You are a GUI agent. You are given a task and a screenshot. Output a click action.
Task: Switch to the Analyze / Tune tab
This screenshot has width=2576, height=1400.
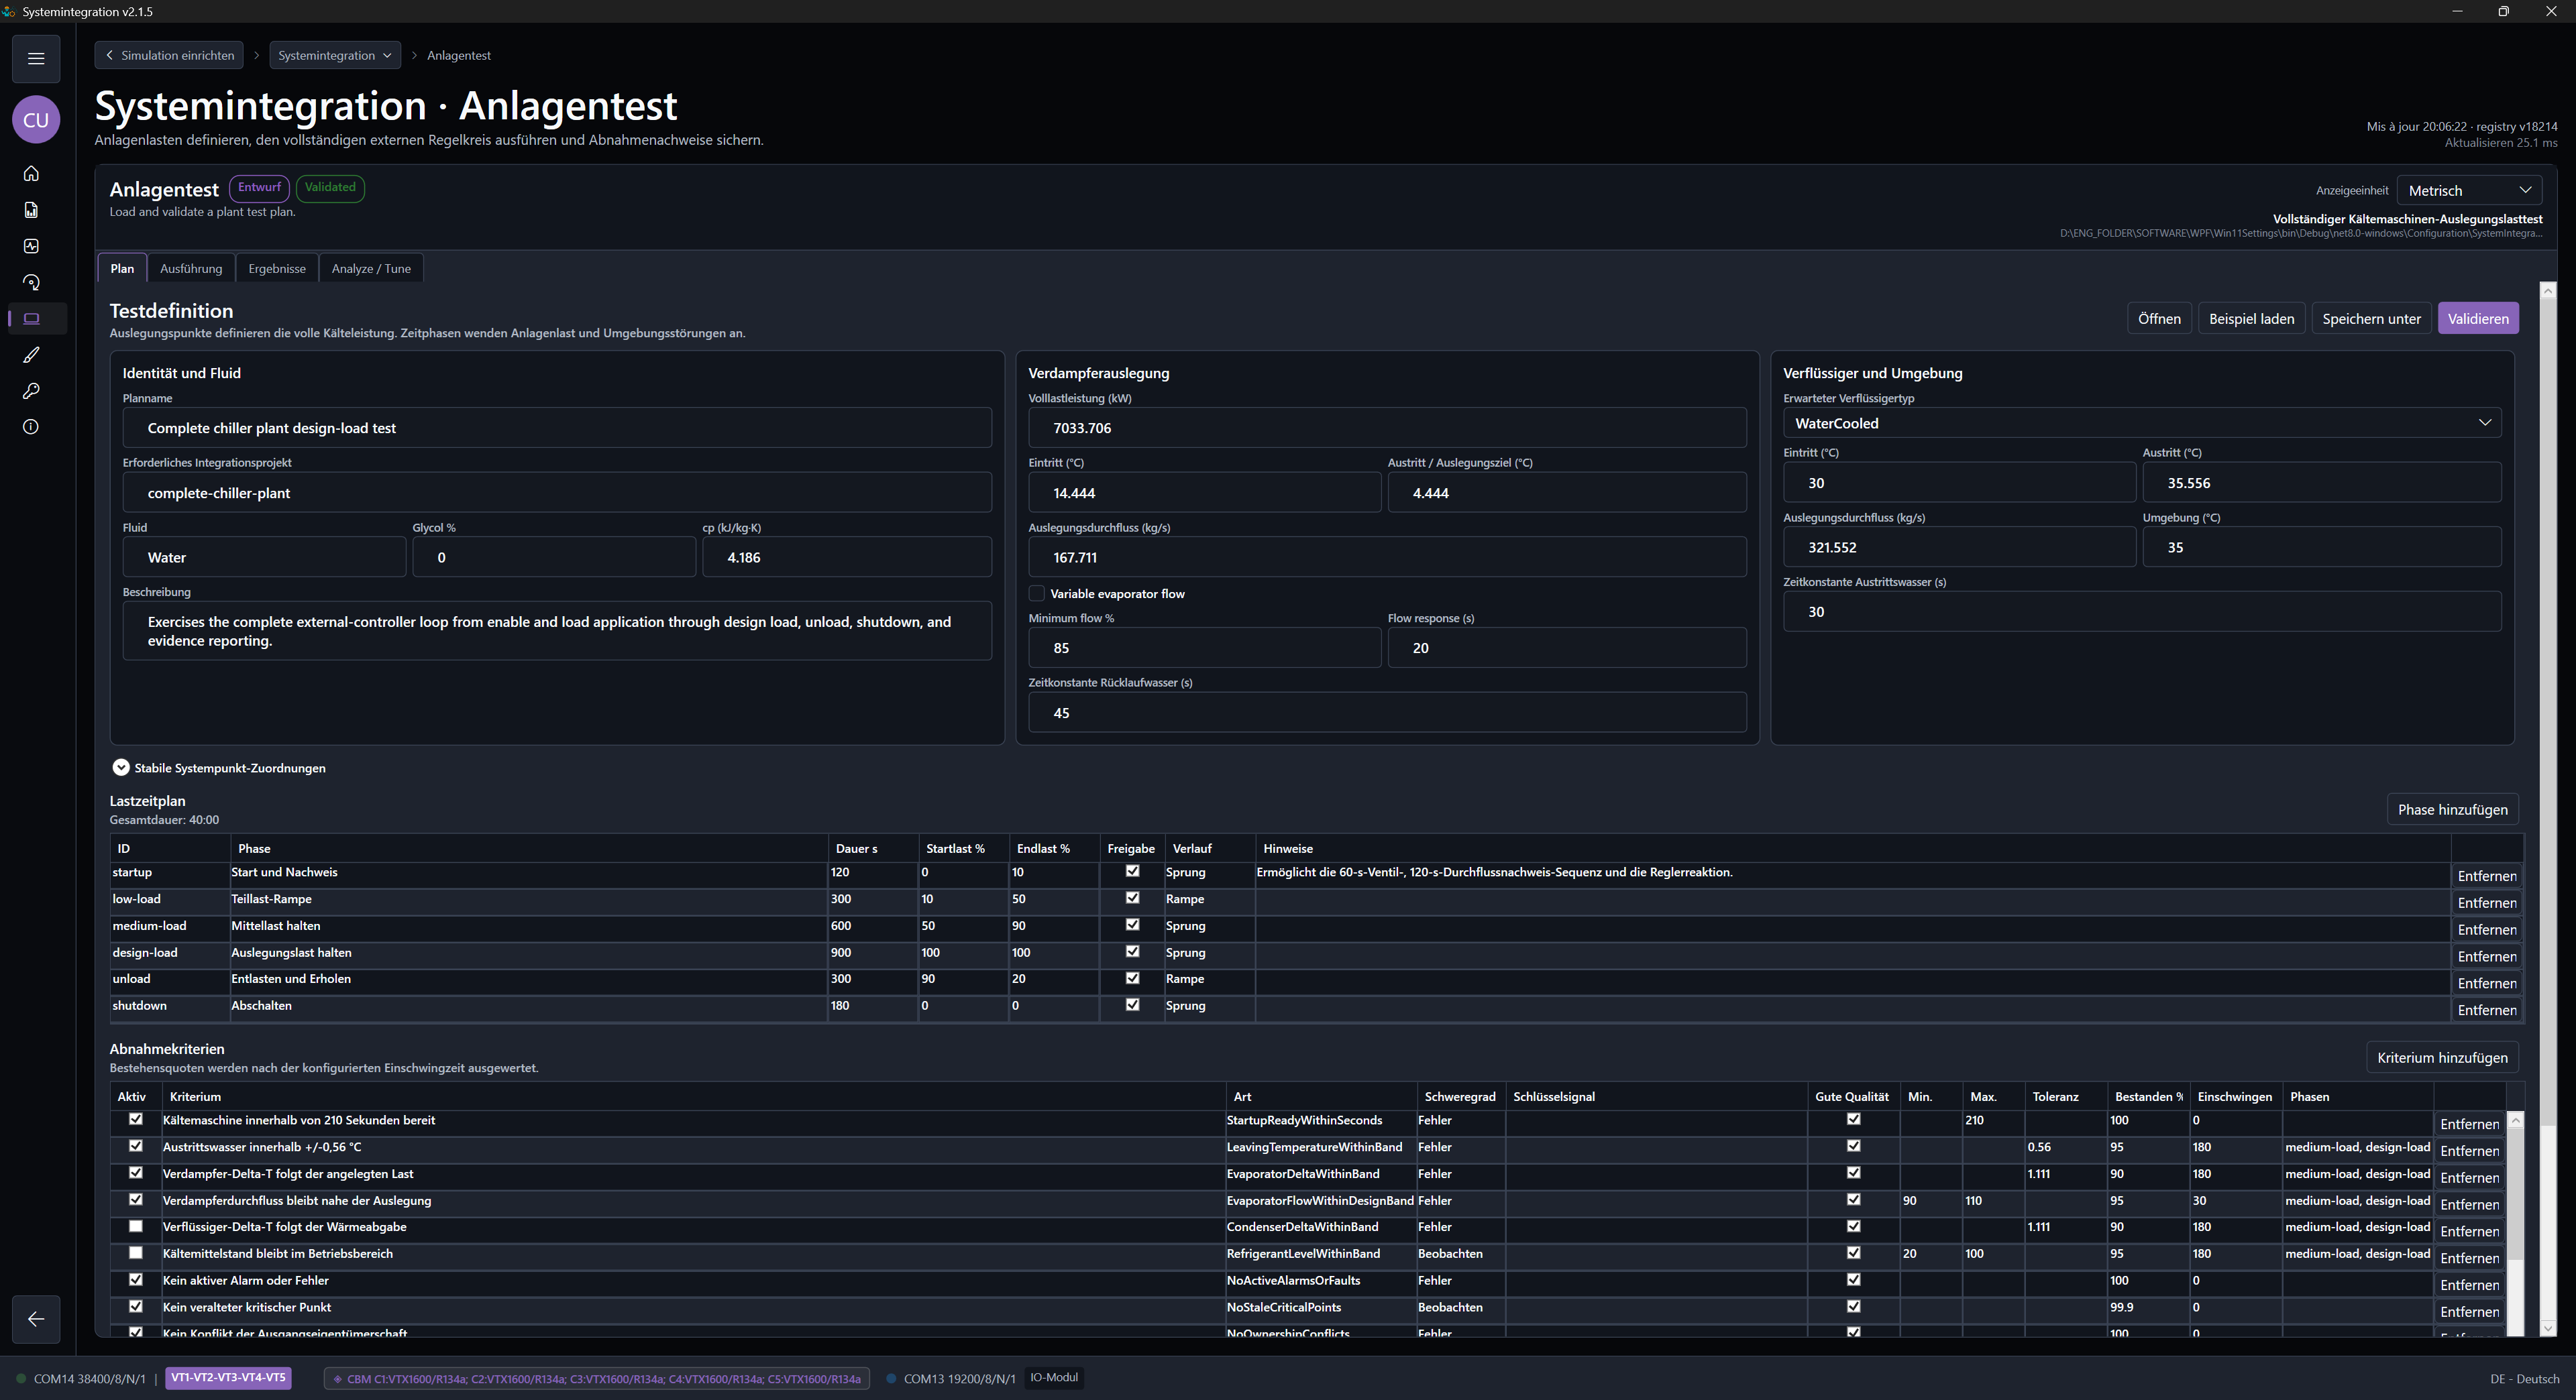click(x=371, y=268)
